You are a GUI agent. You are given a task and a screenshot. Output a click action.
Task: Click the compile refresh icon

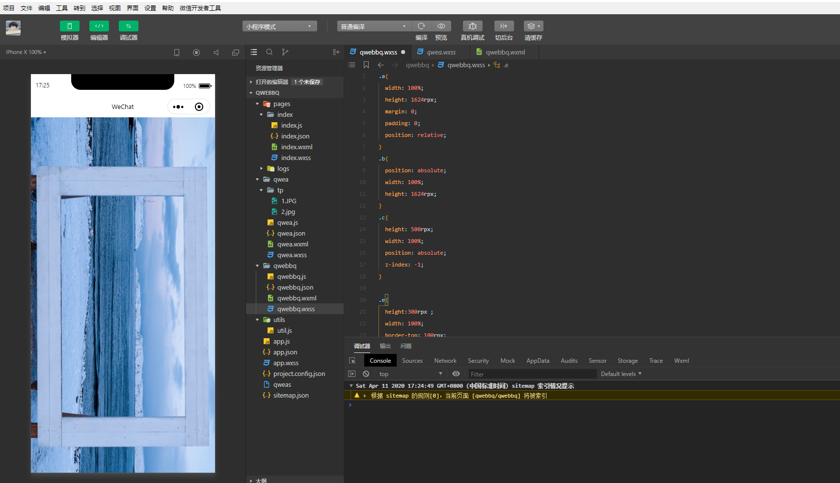coord(421,26)
